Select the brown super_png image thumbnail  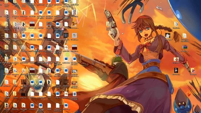pos(24,82)
